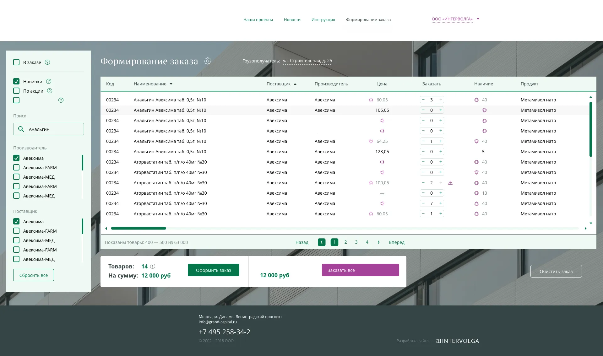
Task: Open Наши проекты menu item
Action: [258, 19]
